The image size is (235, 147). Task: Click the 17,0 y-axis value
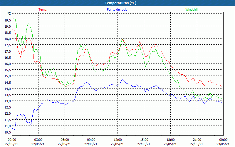coord(8,51)
